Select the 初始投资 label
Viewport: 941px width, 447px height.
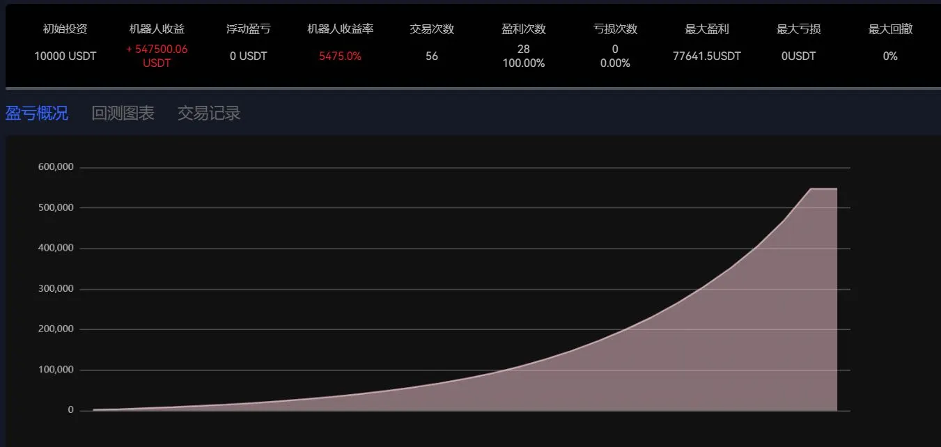tap(65, 29)
